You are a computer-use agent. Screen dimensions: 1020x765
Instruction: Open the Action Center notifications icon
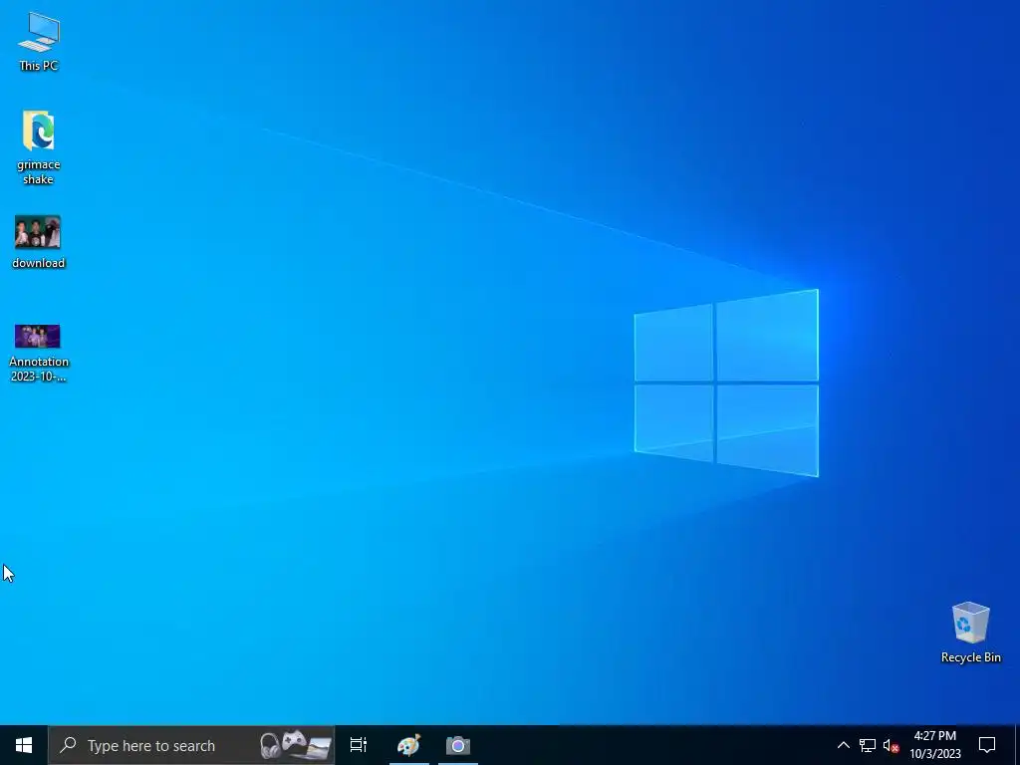[x=987, y=745]
